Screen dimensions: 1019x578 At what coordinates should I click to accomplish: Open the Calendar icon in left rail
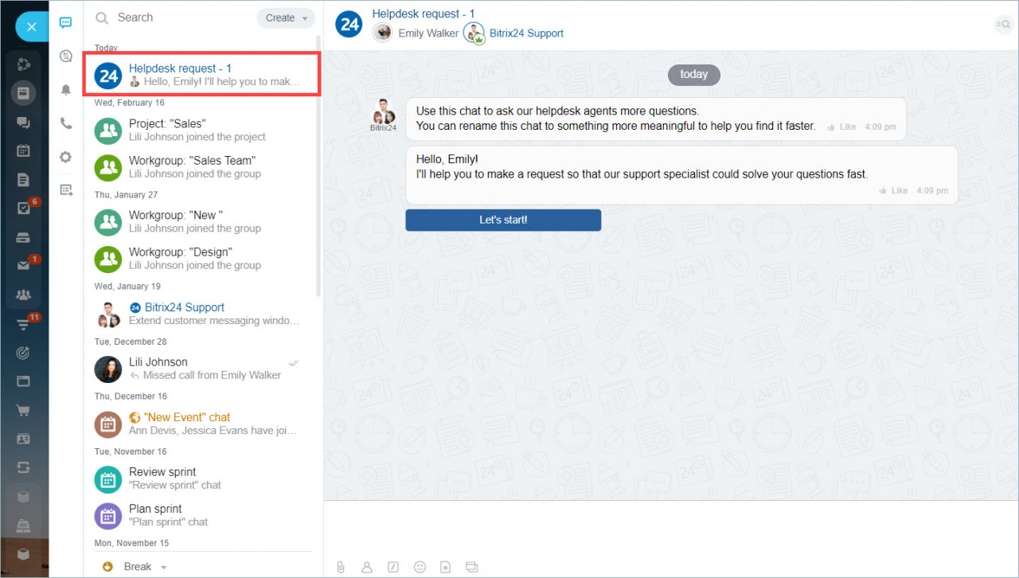[x=24, y=150]
